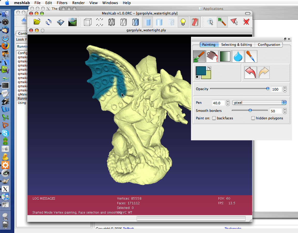Click the teal foreground color swatch

pos(200,70)
